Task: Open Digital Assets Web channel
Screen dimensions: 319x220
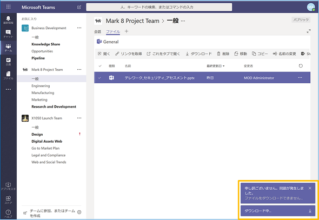Action: coord(47,141)
